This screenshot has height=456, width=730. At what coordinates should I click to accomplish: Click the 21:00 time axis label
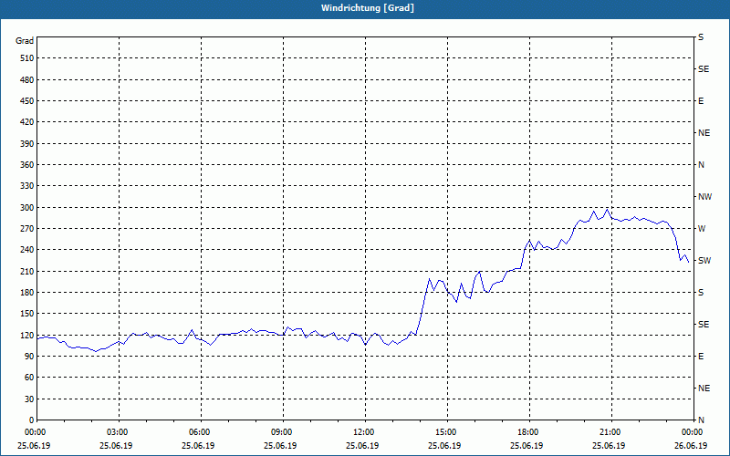tap(610, 432)
